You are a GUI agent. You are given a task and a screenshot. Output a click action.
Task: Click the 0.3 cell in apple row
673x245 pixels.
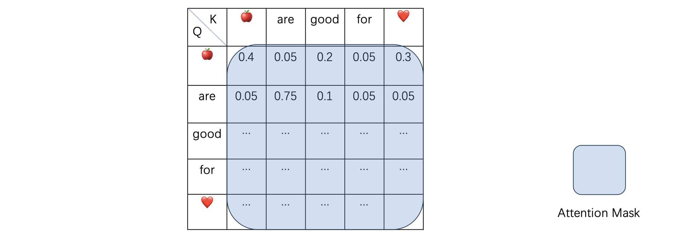pos(403,66)
